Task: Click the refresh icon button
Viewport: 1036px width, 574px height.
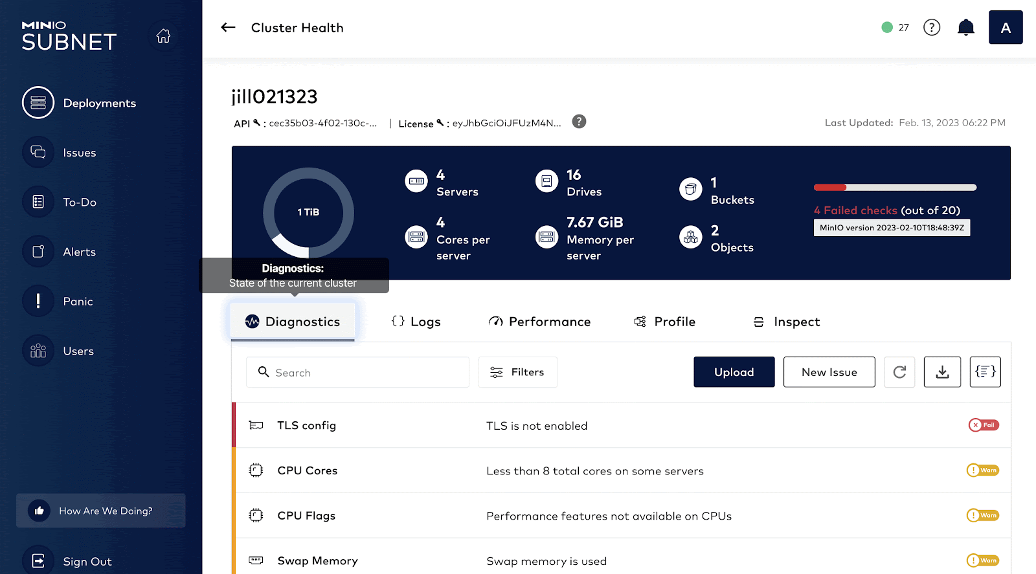Action: [x=899, y=372]
